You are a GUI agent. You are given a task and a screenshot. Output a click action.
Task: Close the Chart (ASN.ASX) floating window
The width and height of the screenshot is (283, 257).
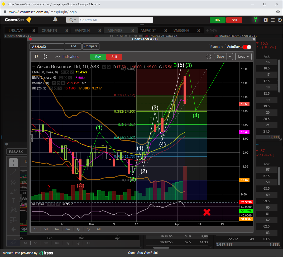click(x=254, y=39)
